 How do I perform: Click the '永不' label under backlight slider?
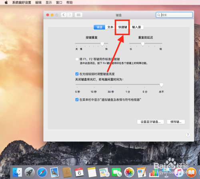coord(161,92)
